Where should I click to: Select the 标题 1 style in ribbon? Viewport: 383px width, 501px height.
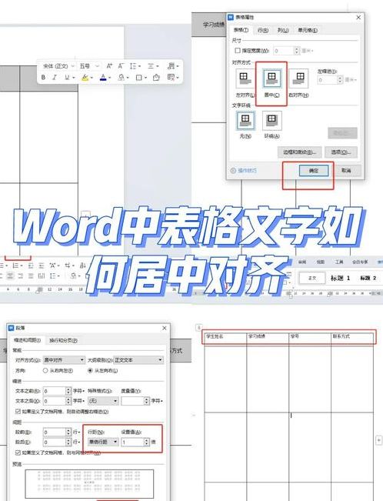pos(340,279)
